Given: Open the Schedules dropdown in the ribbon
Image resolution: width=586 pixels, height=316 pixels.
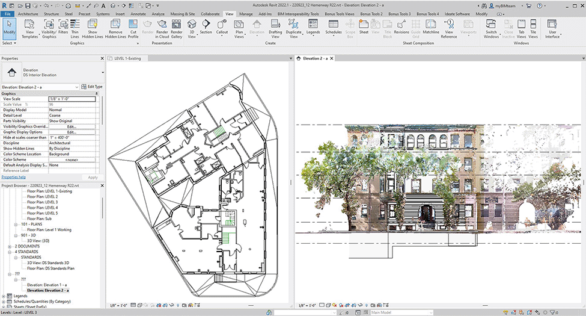Looking at the screenshot, I should [x=334, y=27].
